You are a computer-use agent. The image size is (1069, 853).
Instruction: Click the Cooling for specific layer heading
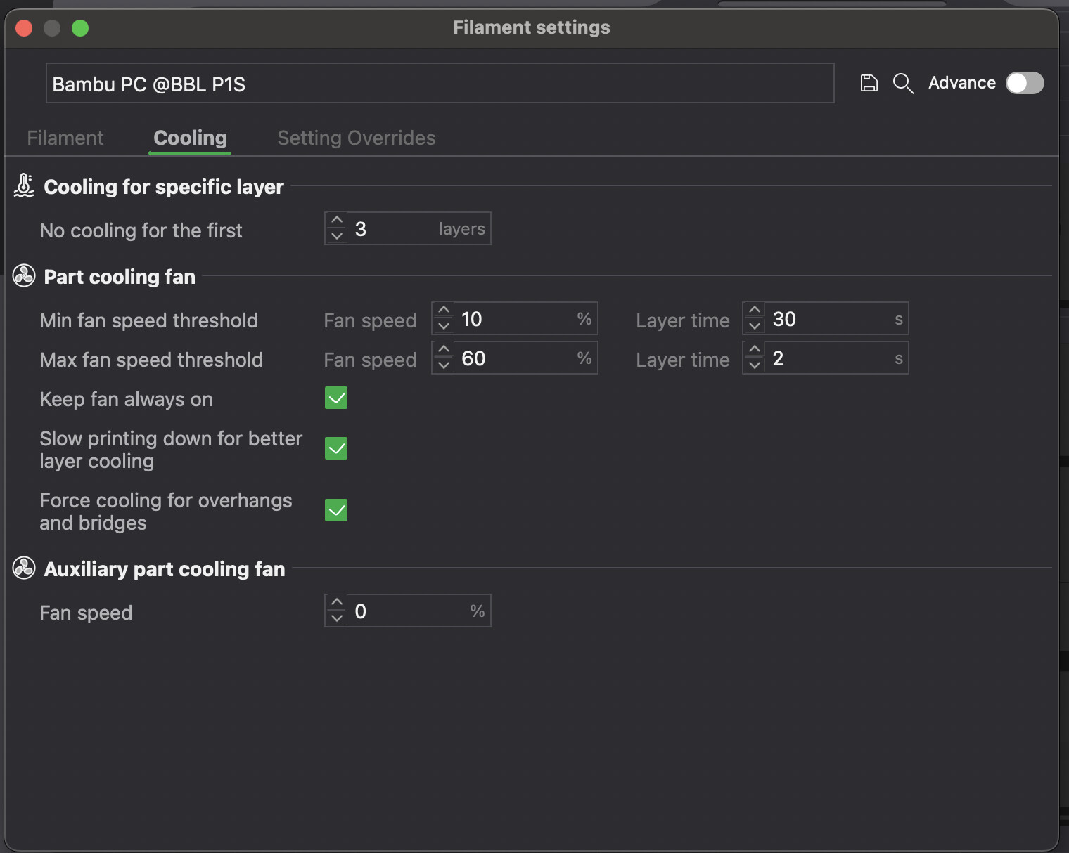click(x=164, y=187)
